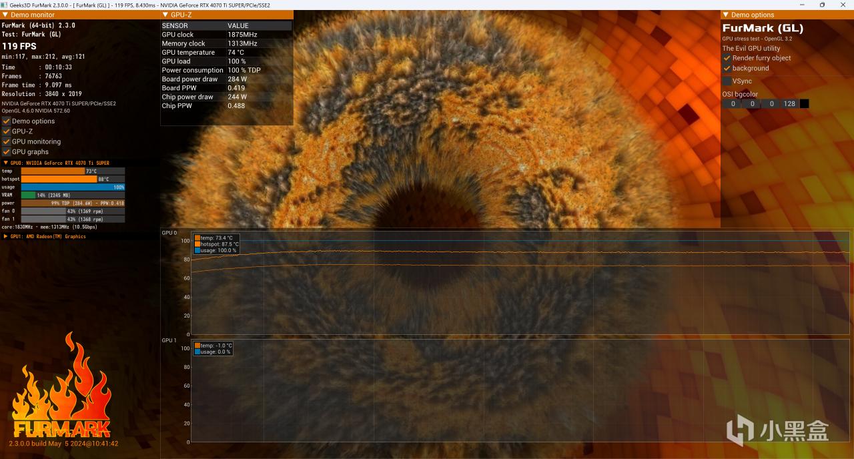Click the OSI bgcolor red channel field

(732, 103)
